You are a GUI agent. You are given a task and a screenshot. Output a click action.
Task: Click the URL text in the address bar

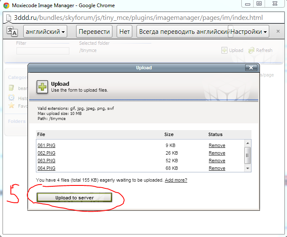[x=138, y=18]
